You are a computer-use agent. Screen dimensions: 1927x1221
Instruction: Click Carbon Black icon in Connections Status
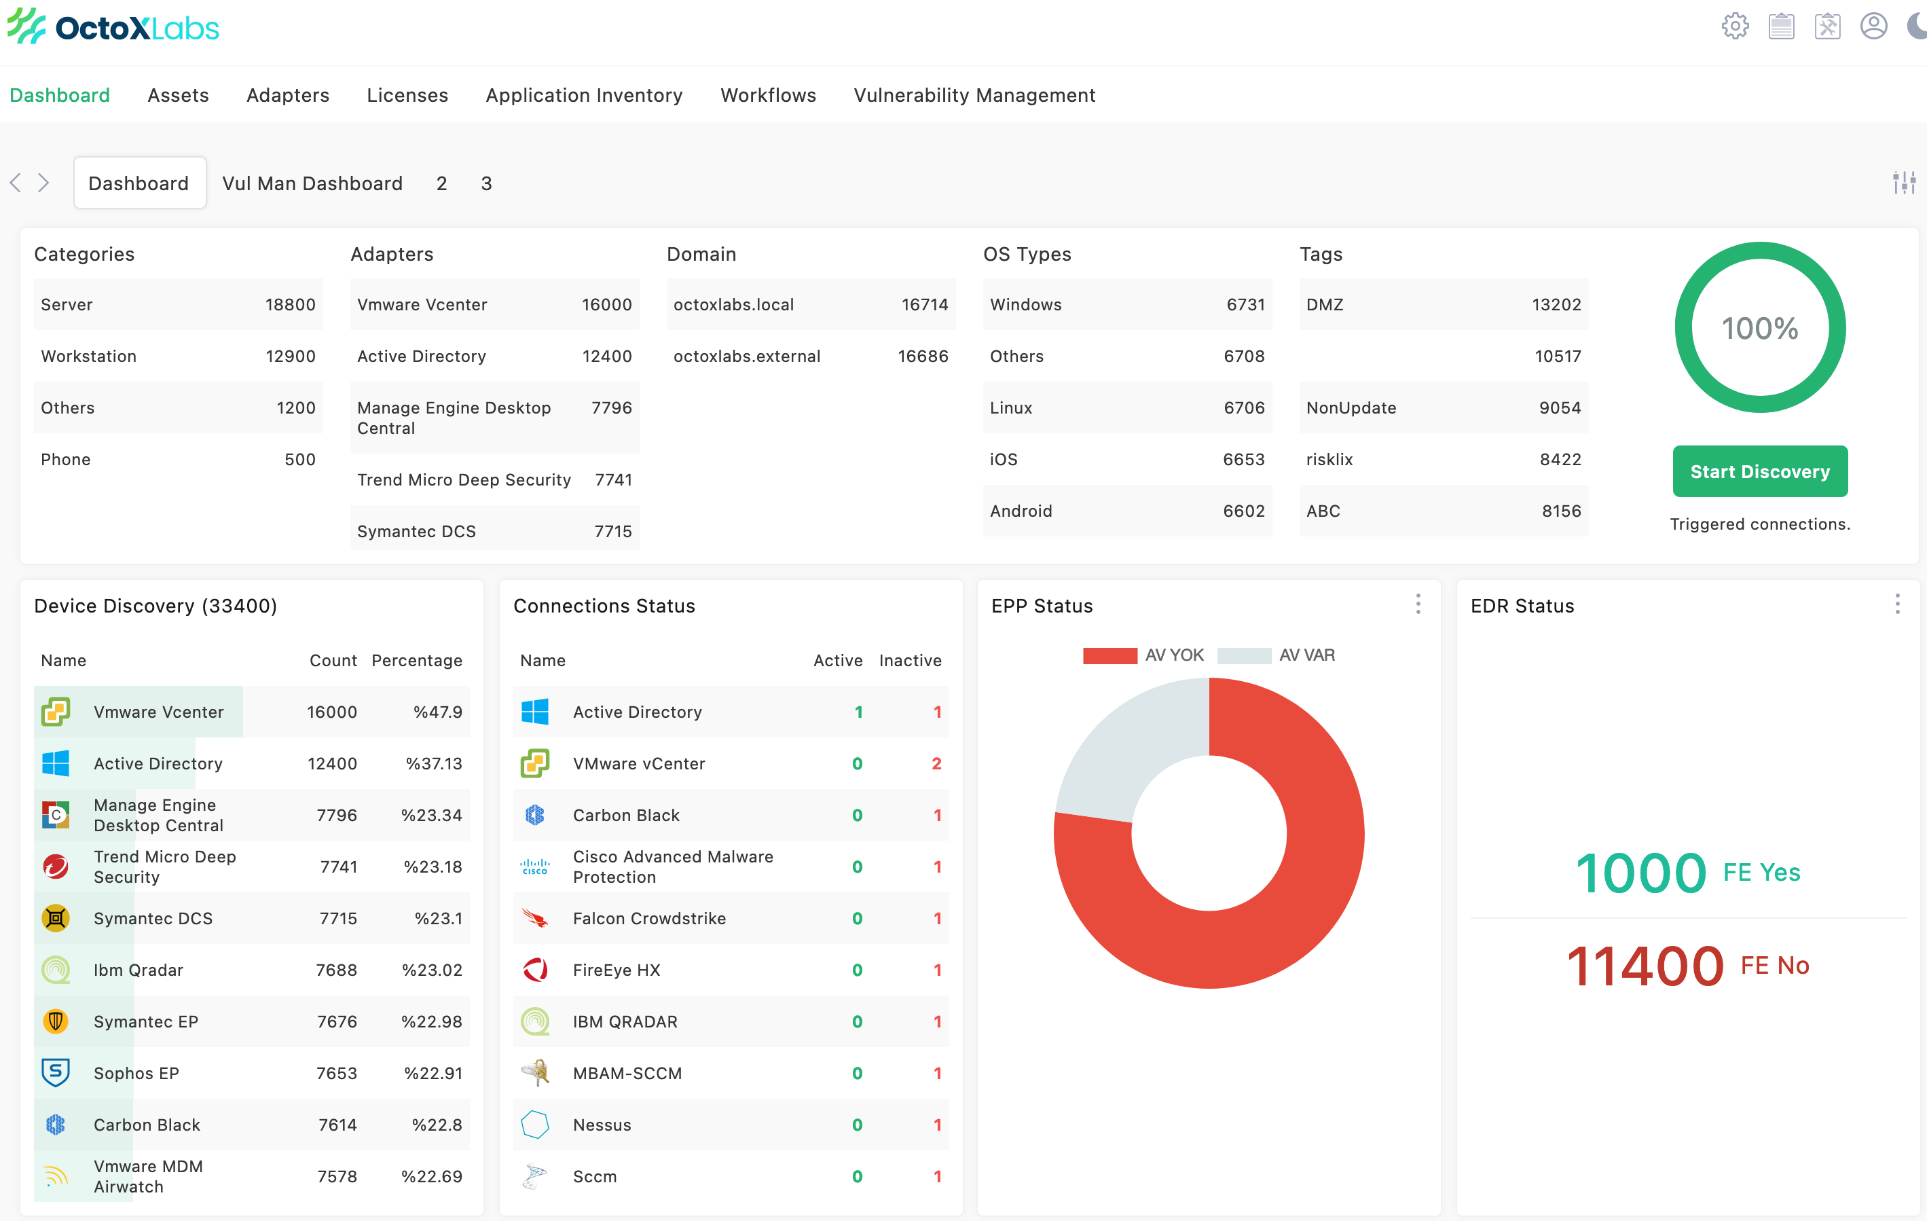[534, 814]
